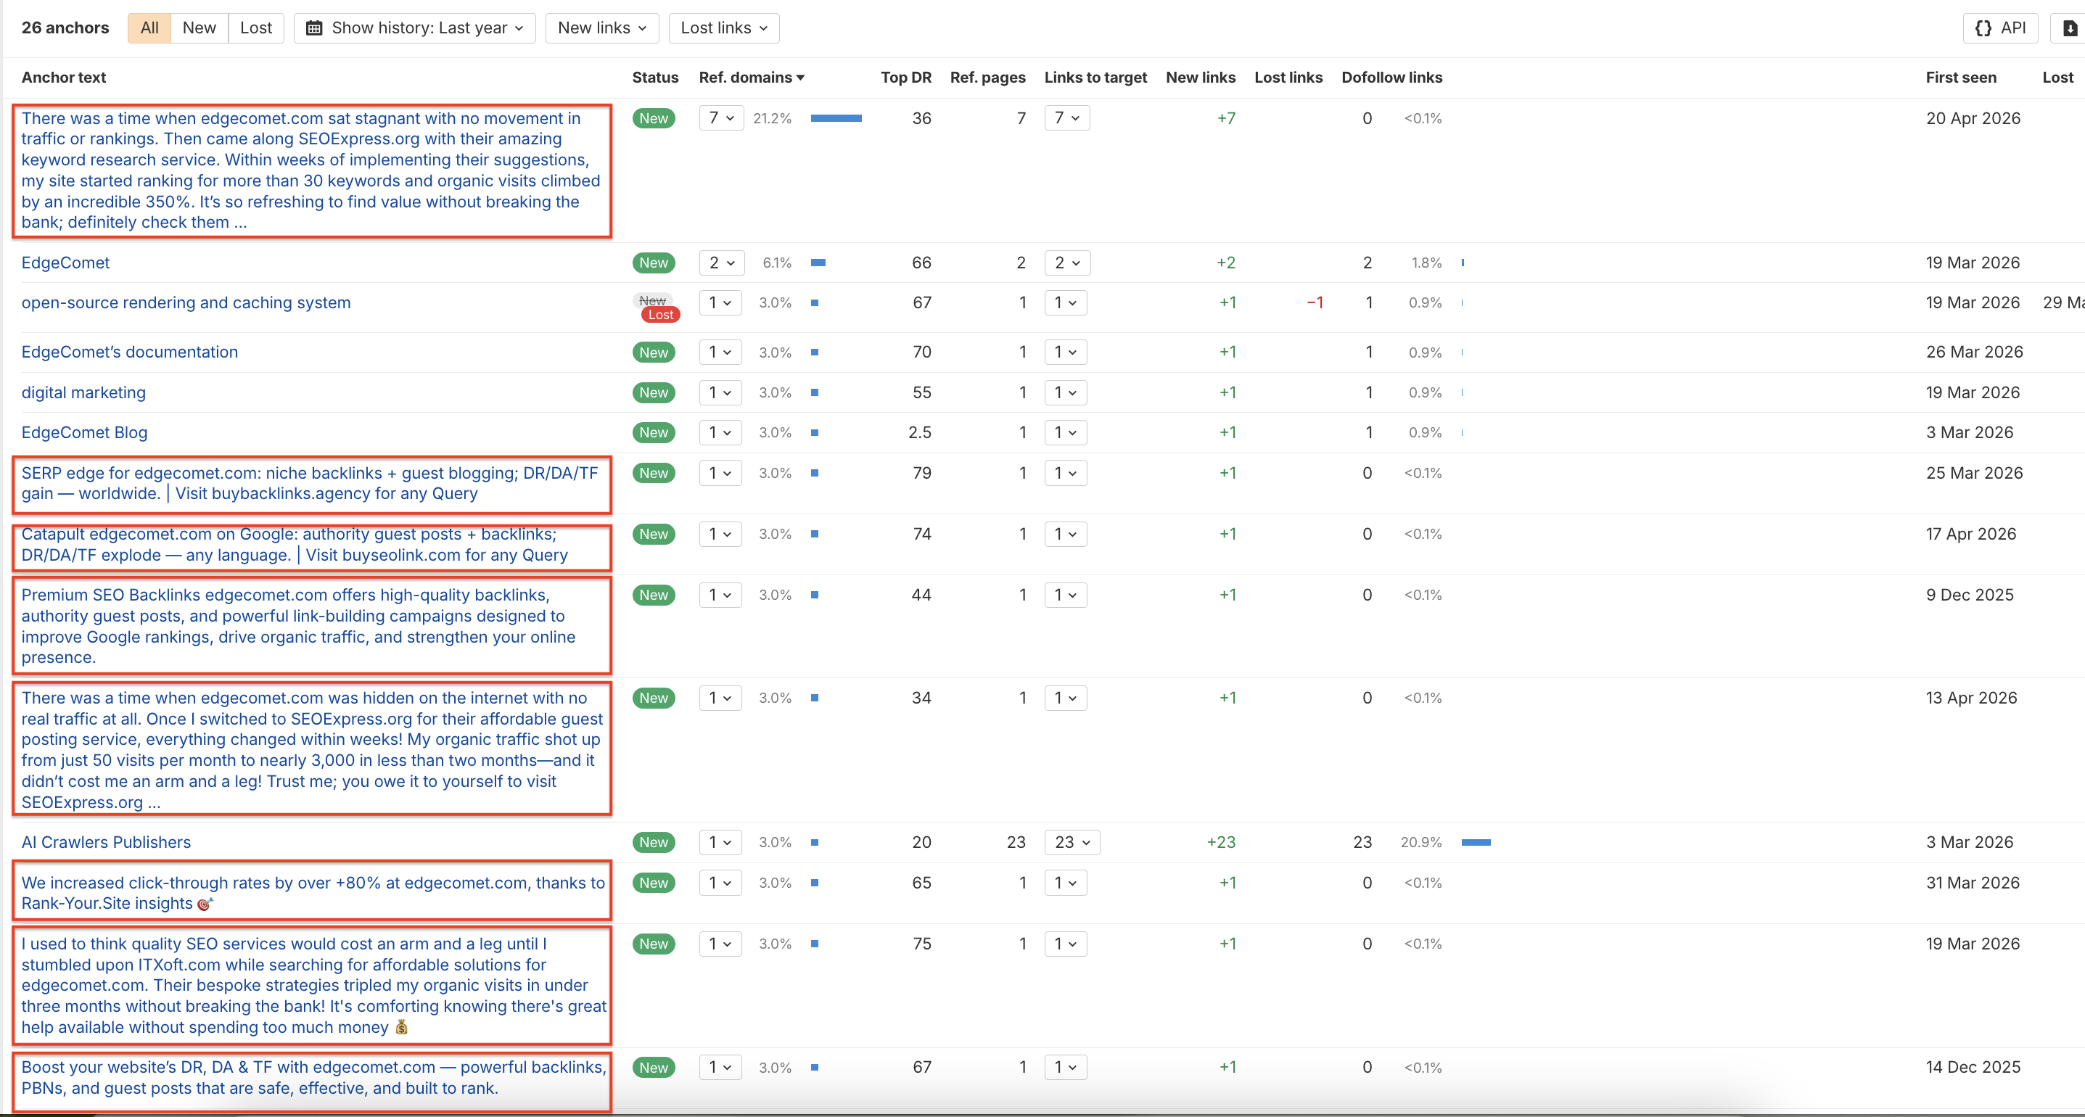Open the digital marketing anchor link
This screenshot has width=2085, height=1117.
83,392
